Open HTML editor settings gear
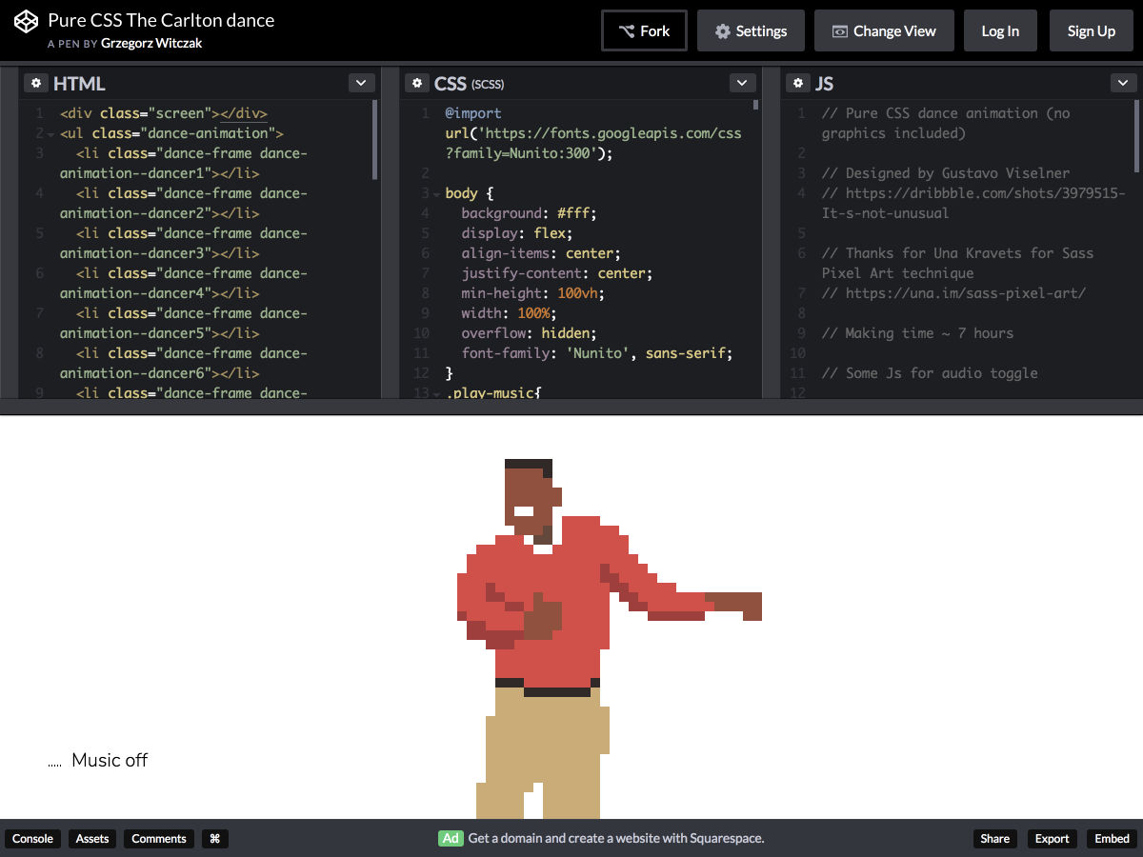Screen dimensions: 1143x857 pos(35,83)
